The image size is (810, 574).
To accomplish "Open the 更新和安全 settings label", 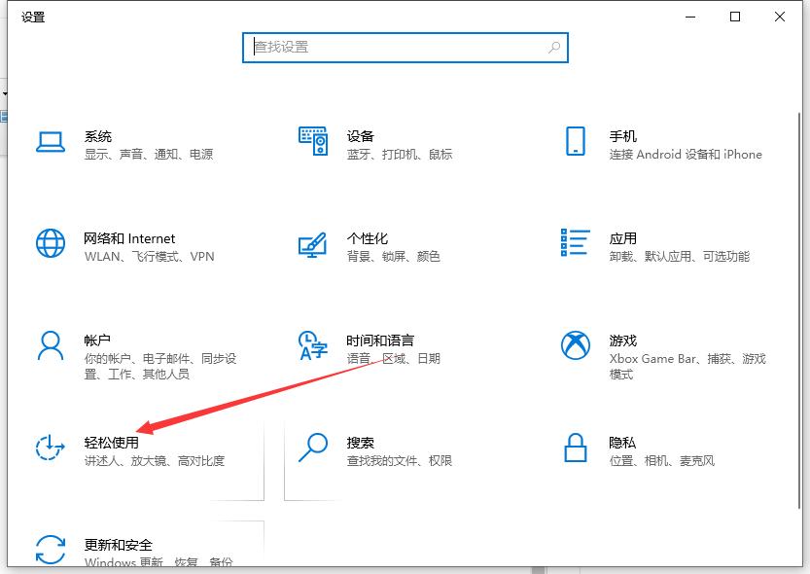I will pyautogui.click(x=119, y=545).
